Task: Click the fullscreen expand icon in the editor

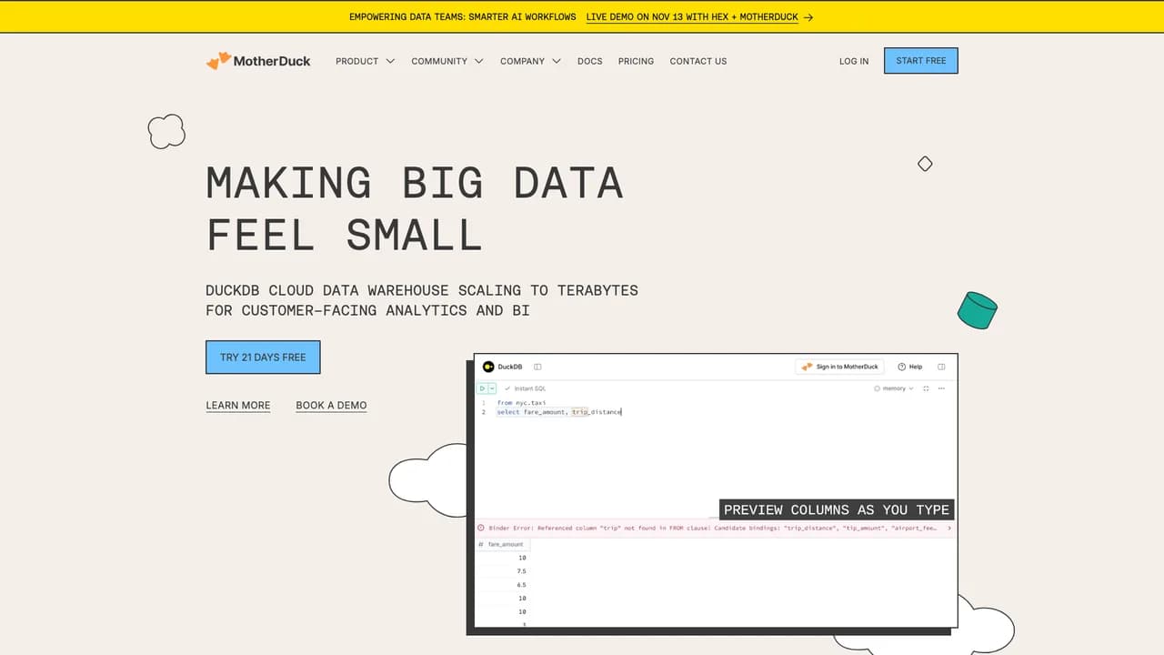Action: [x=926, y=388]
